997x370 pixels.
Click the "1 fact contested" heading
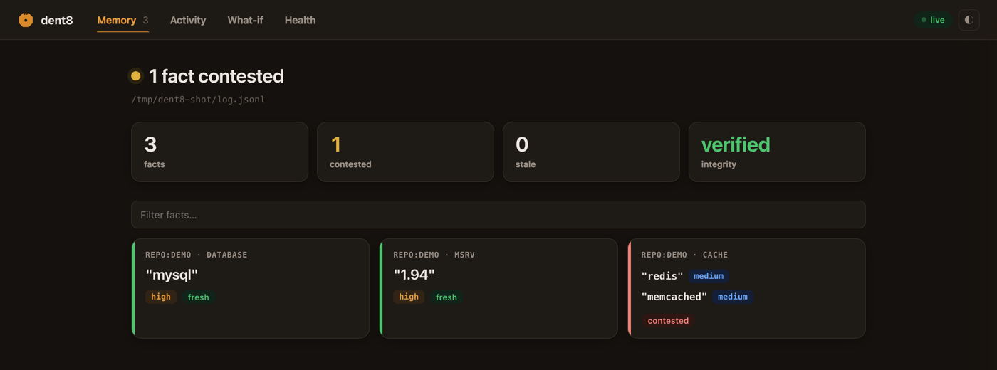pyautogui.click(x=216, y=75)
